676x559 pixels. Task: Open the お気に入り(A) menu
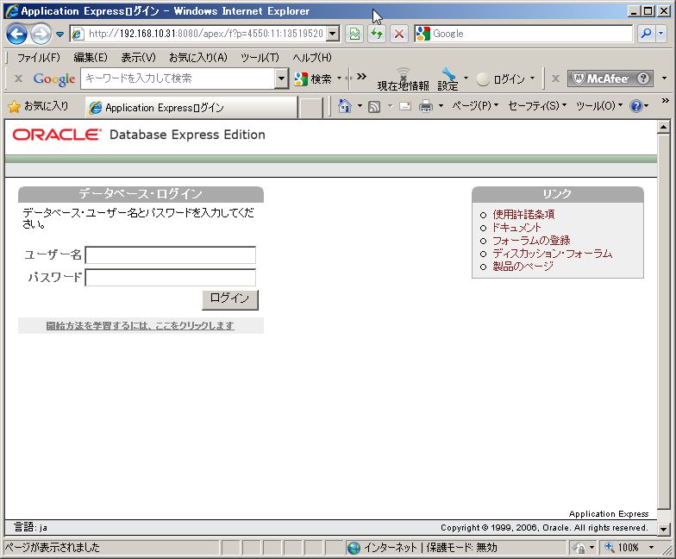[198, 57]
